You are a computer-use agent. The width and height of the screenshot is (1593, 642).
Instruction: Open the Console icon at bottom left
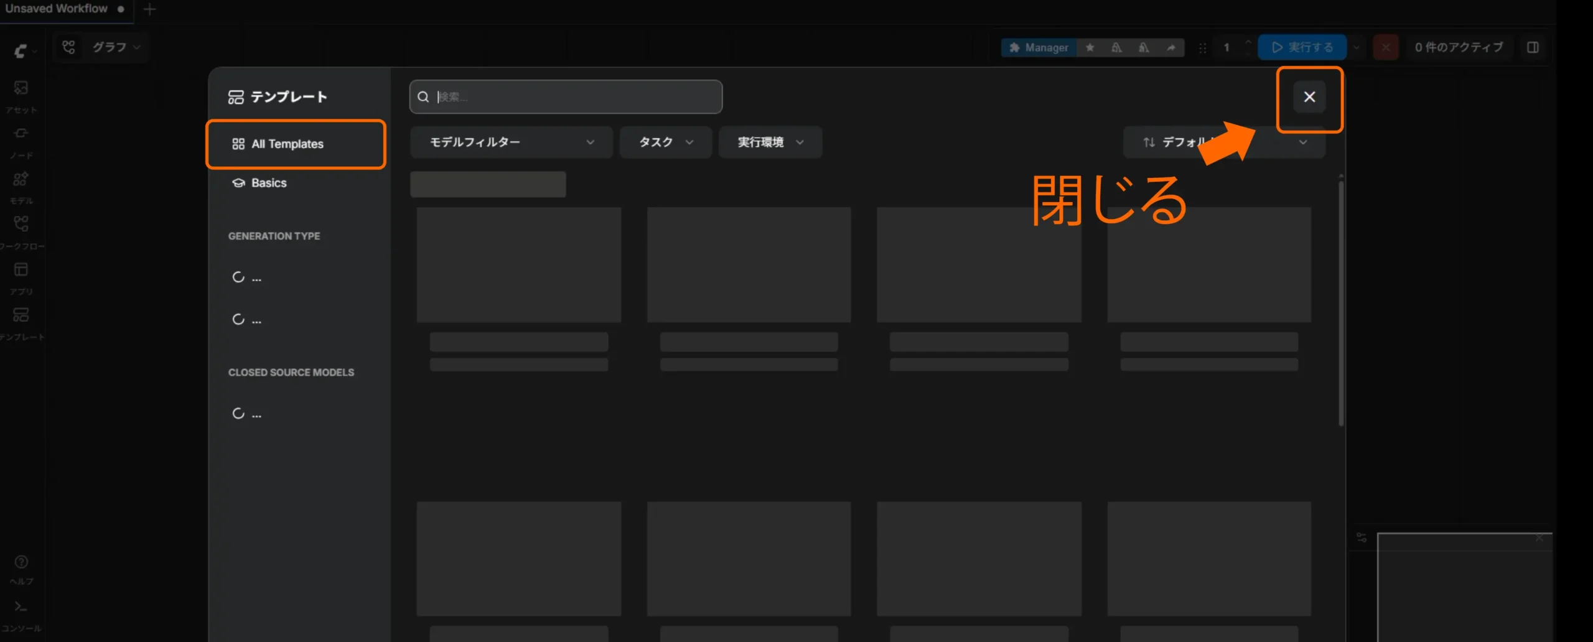pos(21,607)
